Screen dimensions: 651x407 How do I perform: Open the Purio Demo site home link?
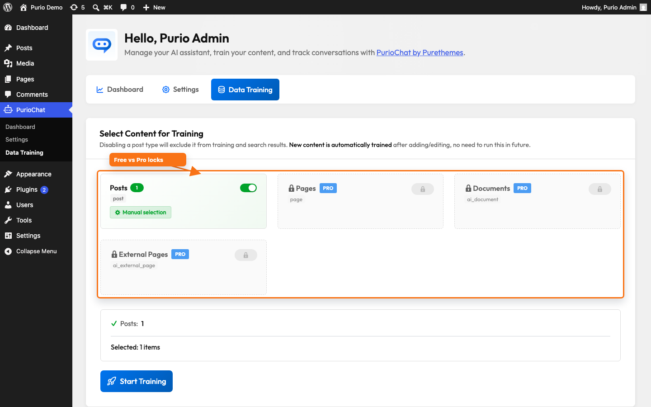[x=41, y=7]
